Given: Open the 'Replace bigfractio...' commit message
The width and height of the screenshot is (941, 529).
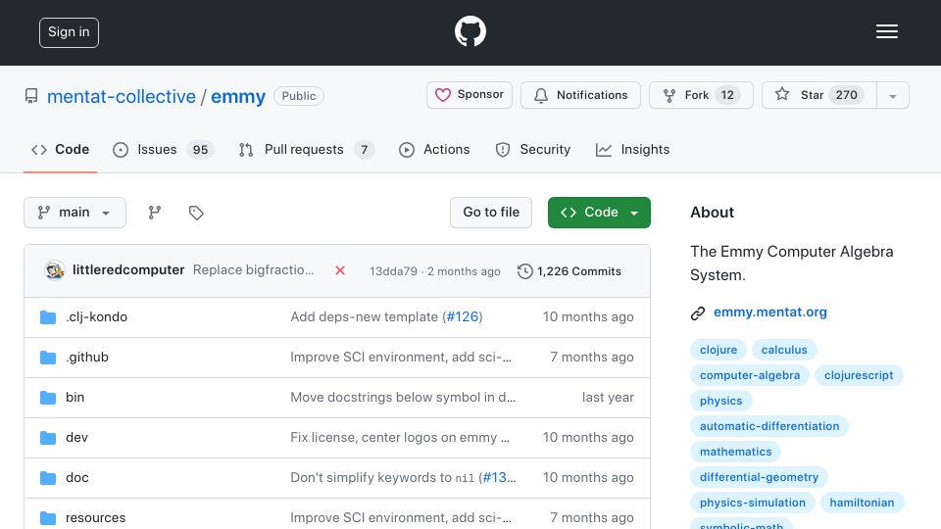Looking at the screenshot, I should coord(253,270).
